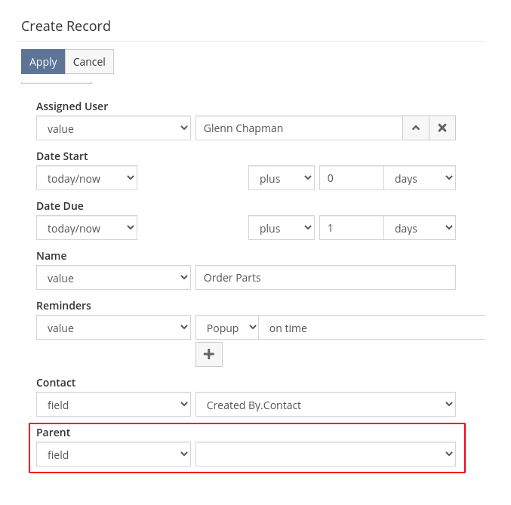Click the Cancel button
Screen dimensions: 511x505
click(x=89, y=62)
